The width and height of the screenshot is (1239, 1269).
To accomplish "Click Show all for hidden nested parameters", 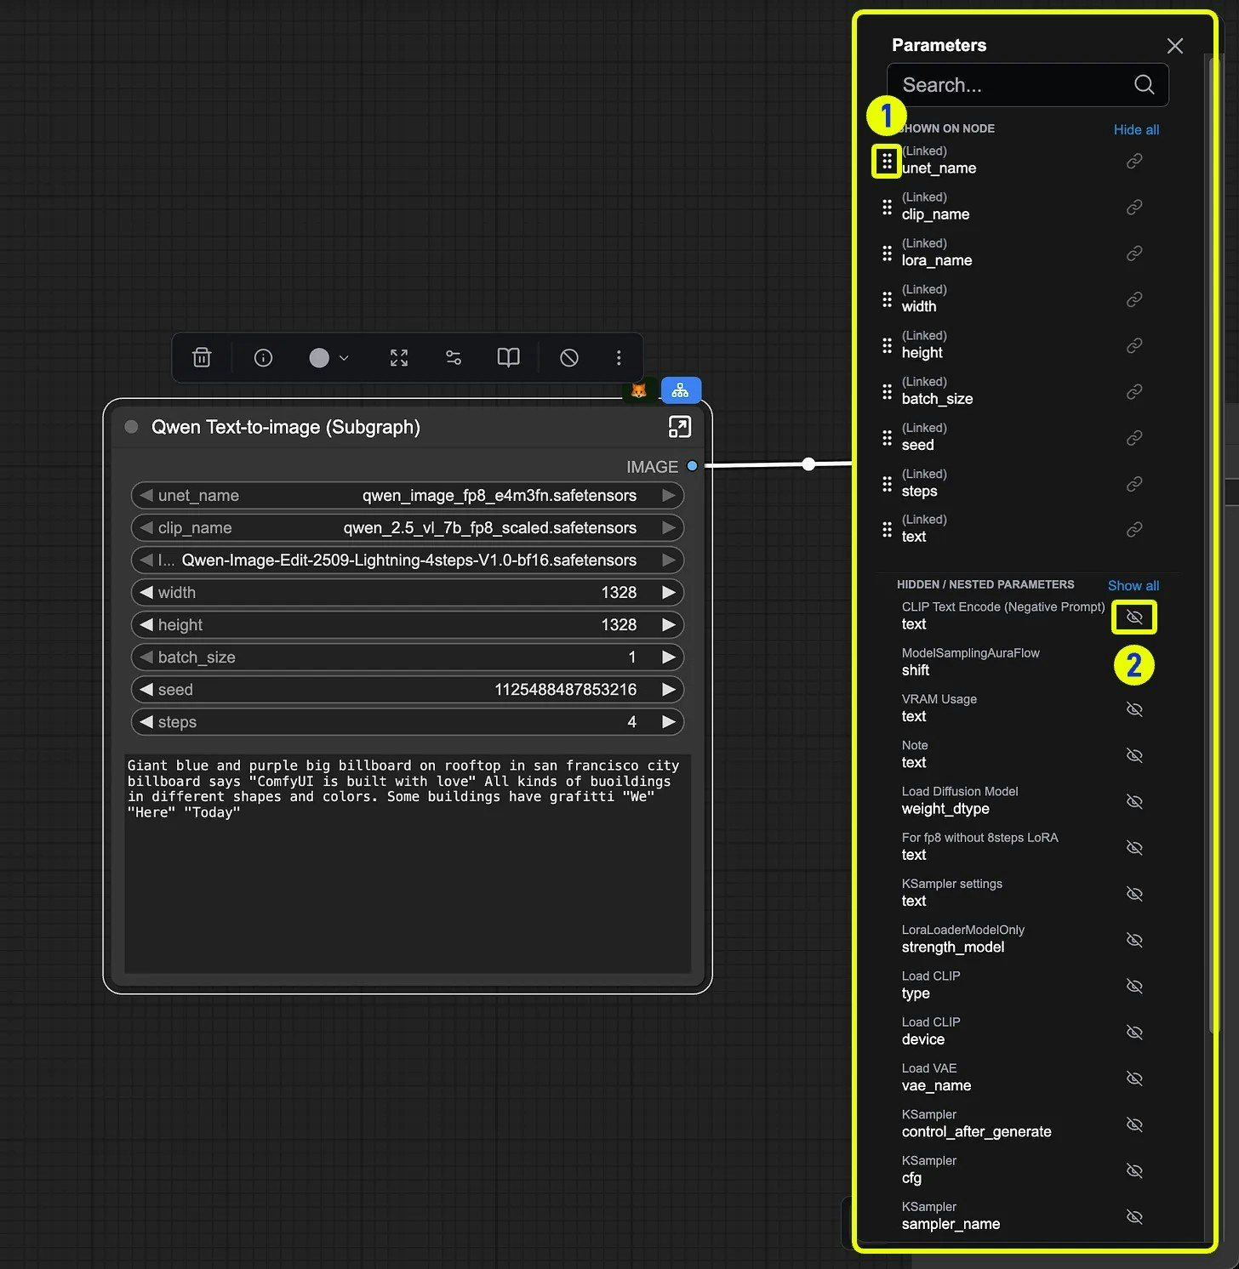I will pos(1133,585).
